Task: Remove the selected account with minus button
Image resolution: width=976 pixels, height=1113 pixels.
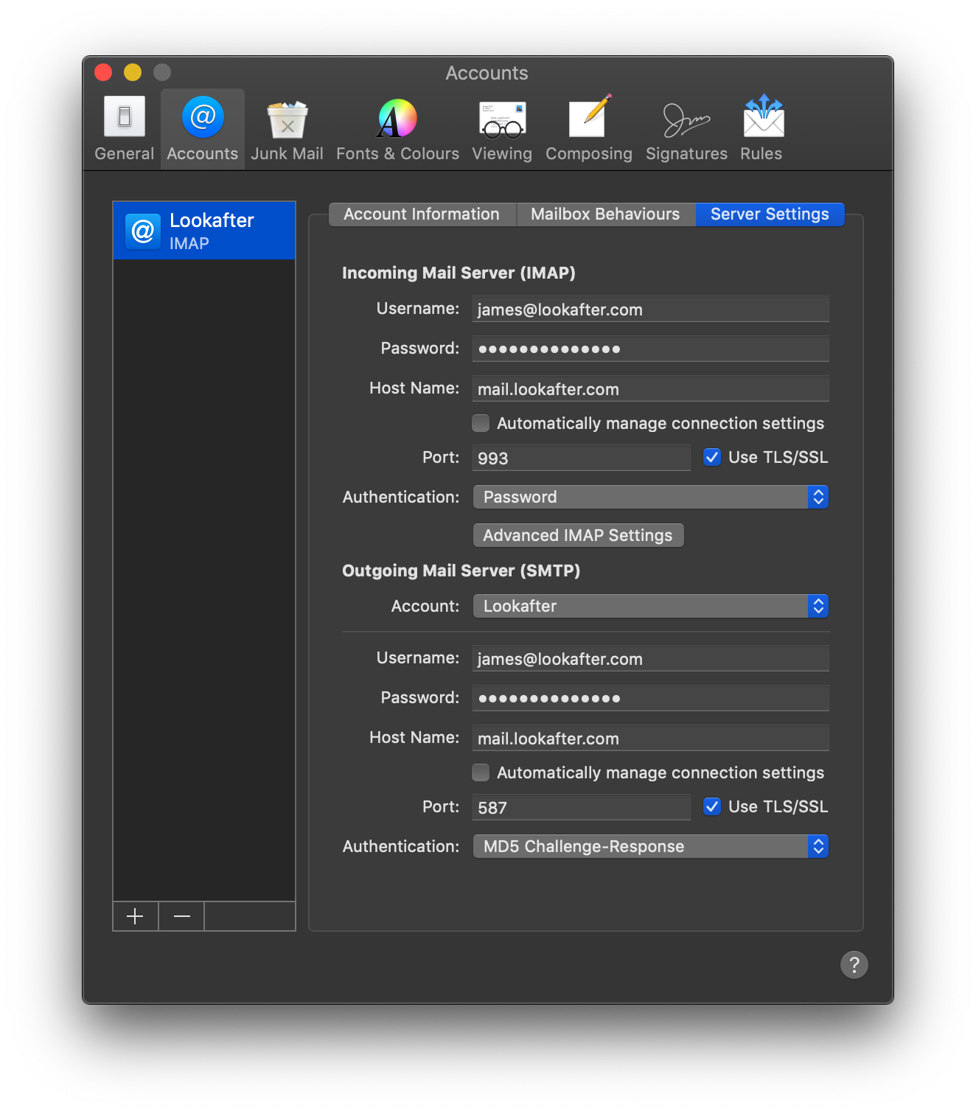Action: (x=181, y=916)
